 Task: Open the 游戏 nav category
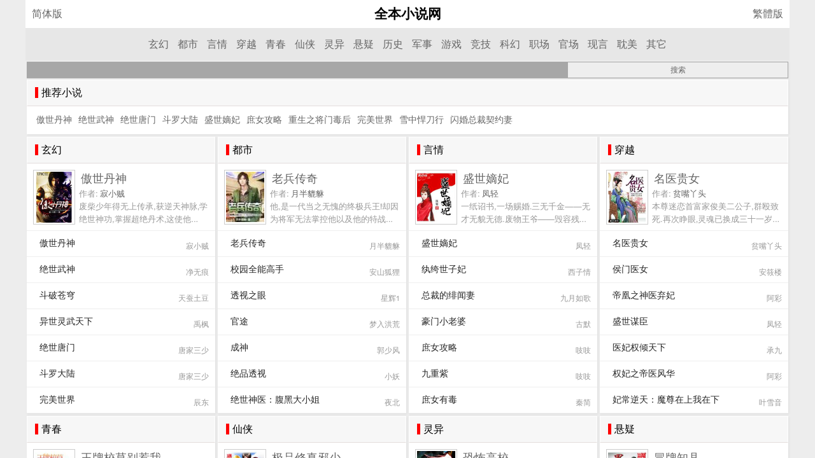(x=451, y=45)
